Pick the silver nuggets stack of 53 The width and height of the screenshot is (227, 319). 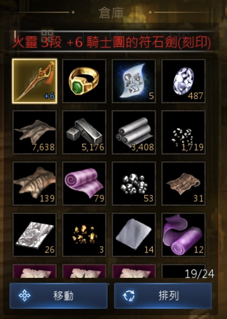134,183
